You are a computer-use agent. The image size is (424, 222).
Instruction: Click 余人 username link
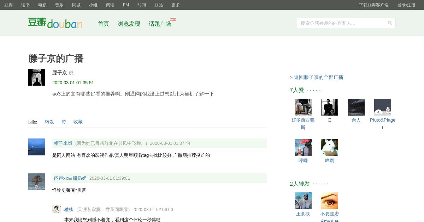click(356, 120)
